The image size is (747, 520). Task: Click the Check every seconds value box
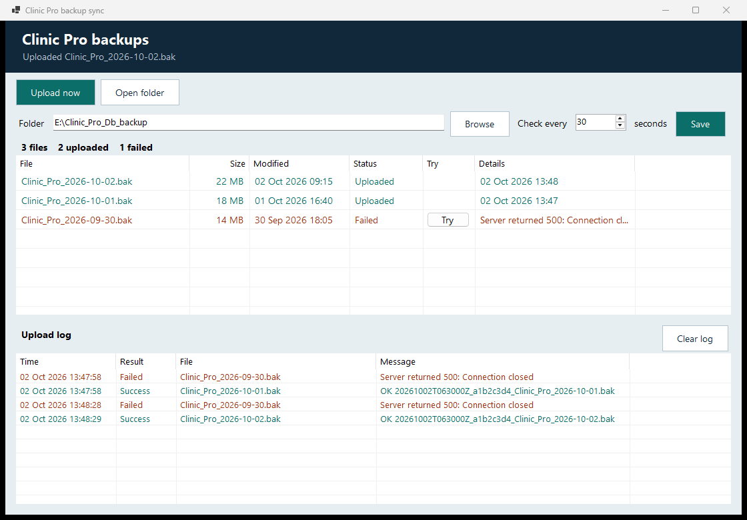(595, 123)
